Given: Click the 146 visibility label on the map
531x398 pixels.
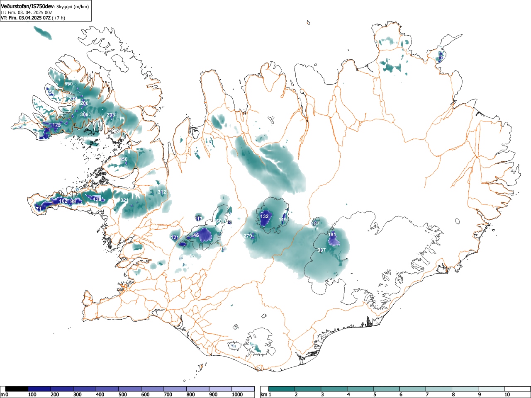Looking at the screenshot, I should point(195,235).
